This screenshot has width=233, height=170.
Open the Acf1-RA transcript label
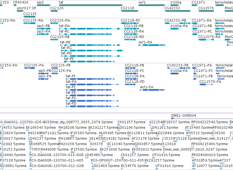pyautogui.click(x=145, y=42)
